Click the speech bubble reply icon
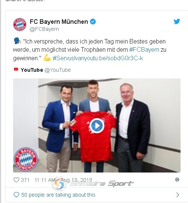This screenshot has height=203, width=188. pyautogui.click(x=16, y=195)
